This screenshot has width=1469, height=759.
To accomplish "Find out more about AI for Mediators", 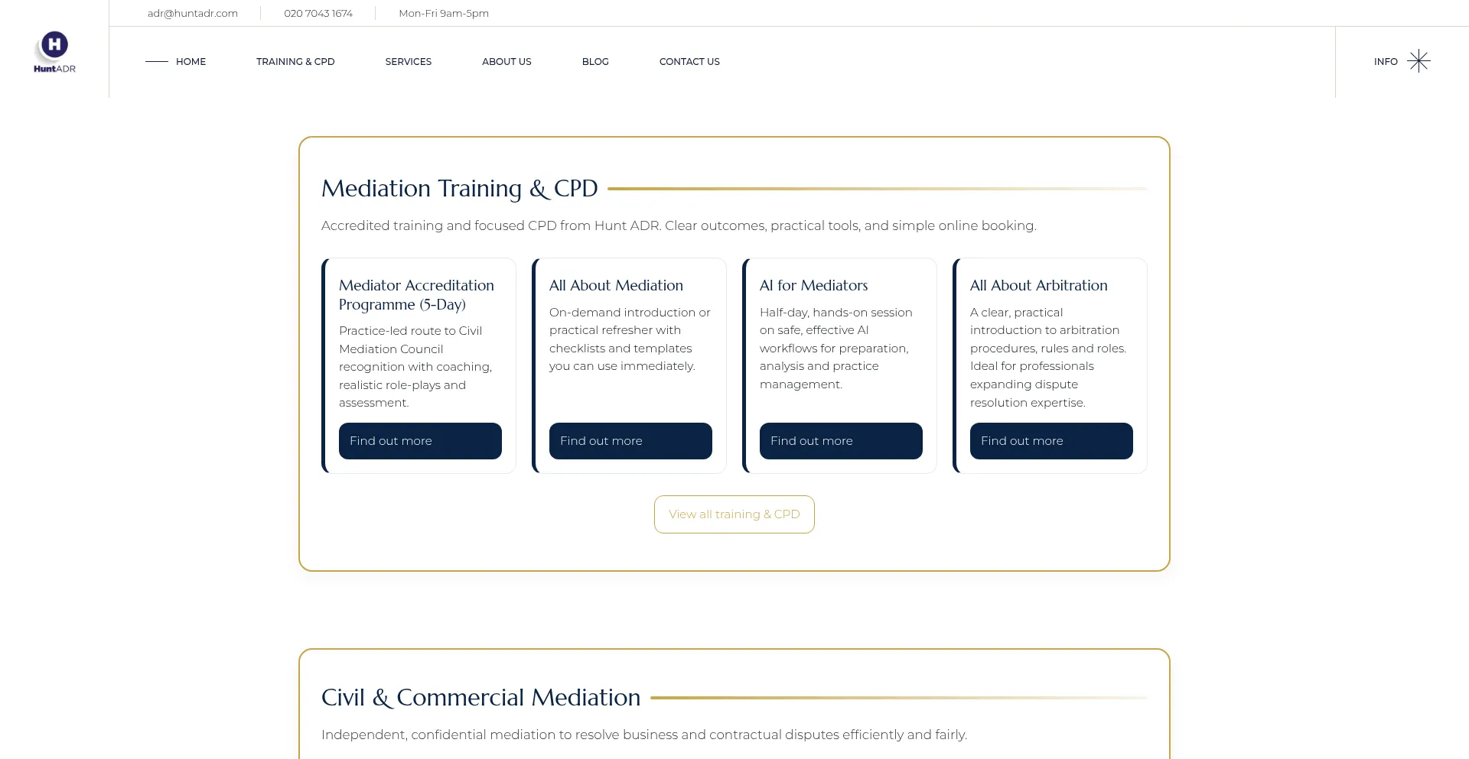I will [841, 441].
